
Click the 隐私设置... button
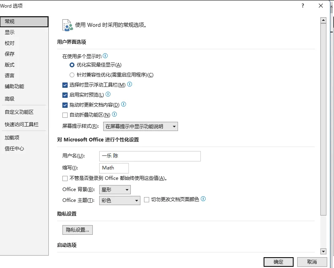pos(78,230)
